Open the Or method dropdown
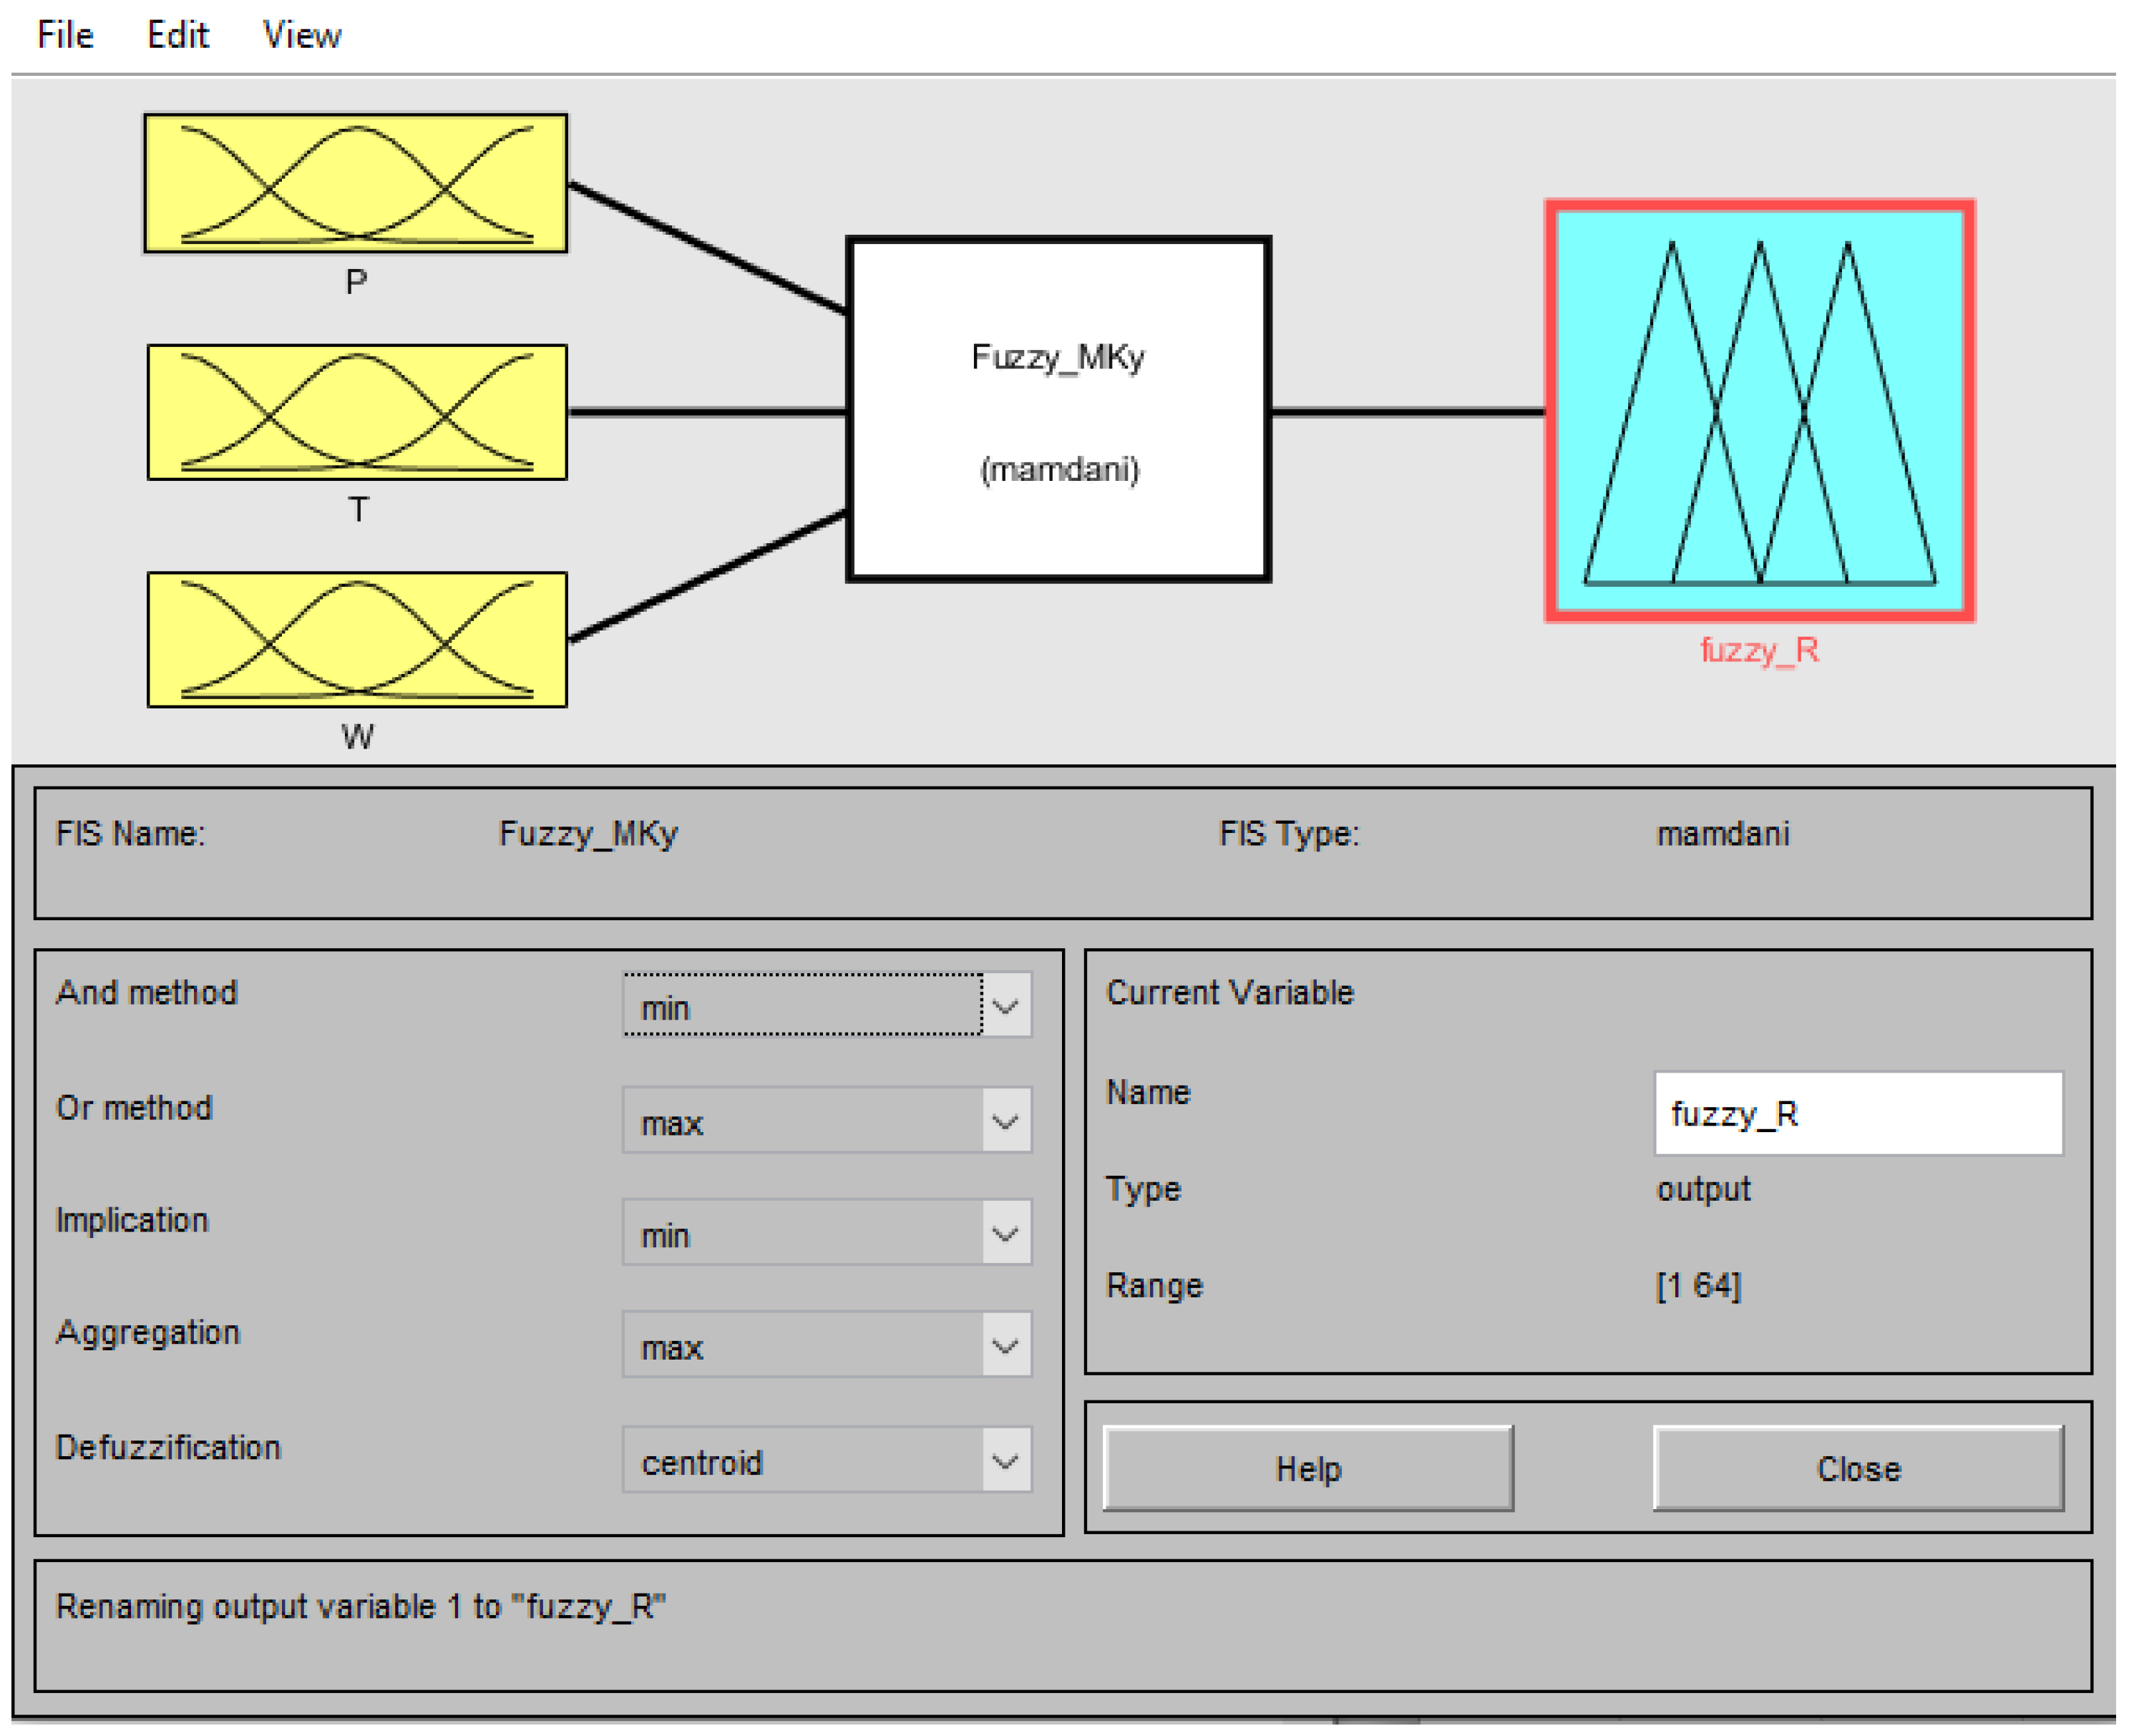Screen dimensions: 2129x1736 (x=826, y=1121)
